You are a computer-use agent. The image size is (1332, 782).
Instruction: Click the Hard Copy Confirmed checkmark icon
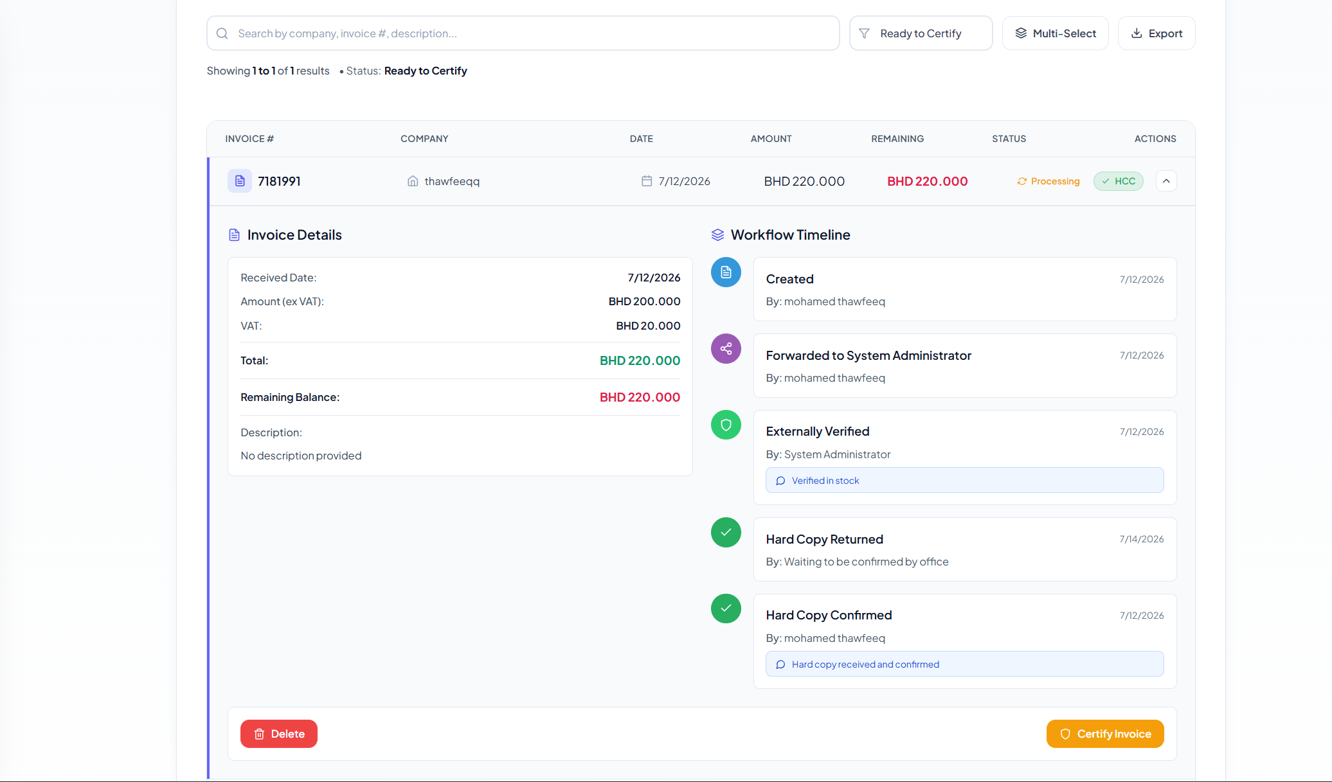(726, 609)
